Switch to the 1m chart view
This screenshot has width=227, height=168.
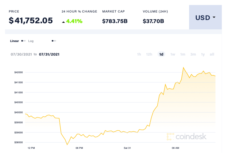(x=183, y=54)
